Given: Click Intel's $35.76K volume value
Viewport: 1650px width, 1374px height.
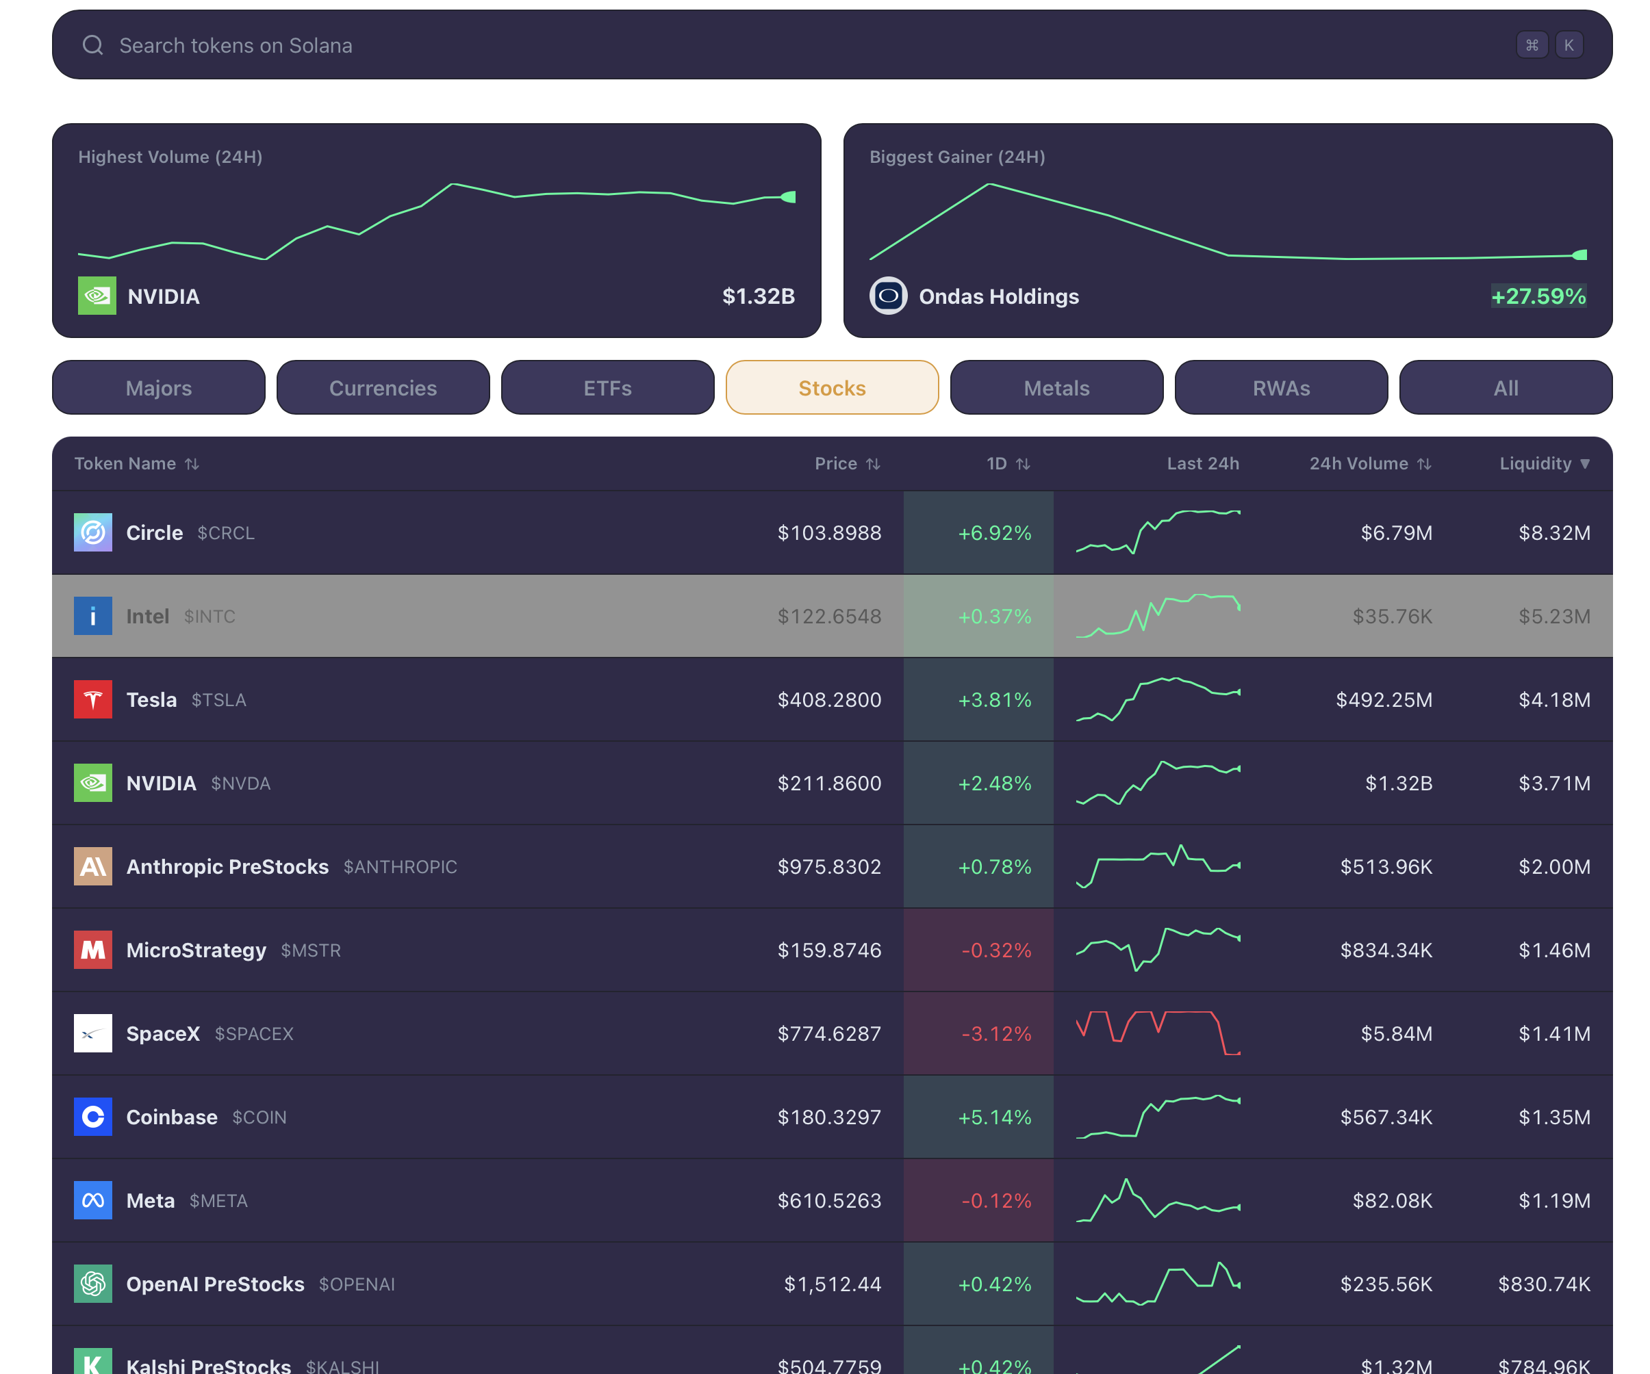Looking at the screenshot, I should (x=1393, y=617).
